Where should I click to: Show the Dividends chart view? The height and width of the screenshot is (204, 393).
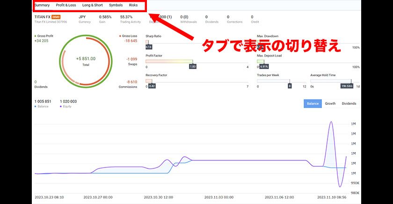point(349,103)
